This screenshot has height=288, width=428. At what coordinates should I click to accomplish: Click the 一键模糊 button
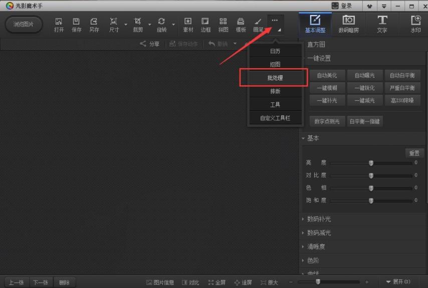pyautogui.click(x=327, y=88)
